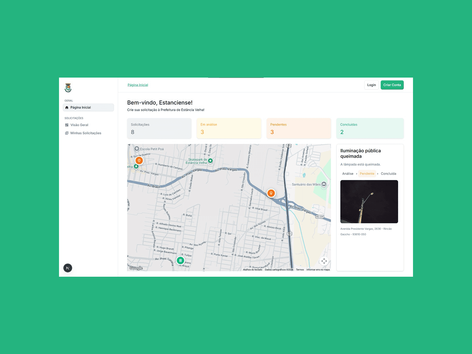Open Minhas Solicitações in the sidebar
This screenshot has width=472, height=354.
[x=86, y=133]
